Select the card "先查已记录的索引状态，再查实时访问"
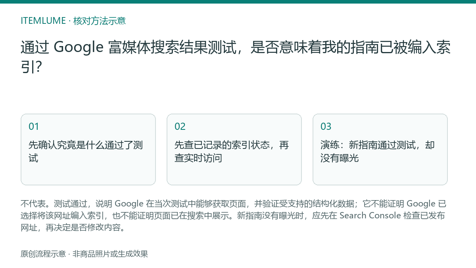Image resolution: width=476 pixels, height=268 pixels. pyautogui.click(x=234, y=149)
